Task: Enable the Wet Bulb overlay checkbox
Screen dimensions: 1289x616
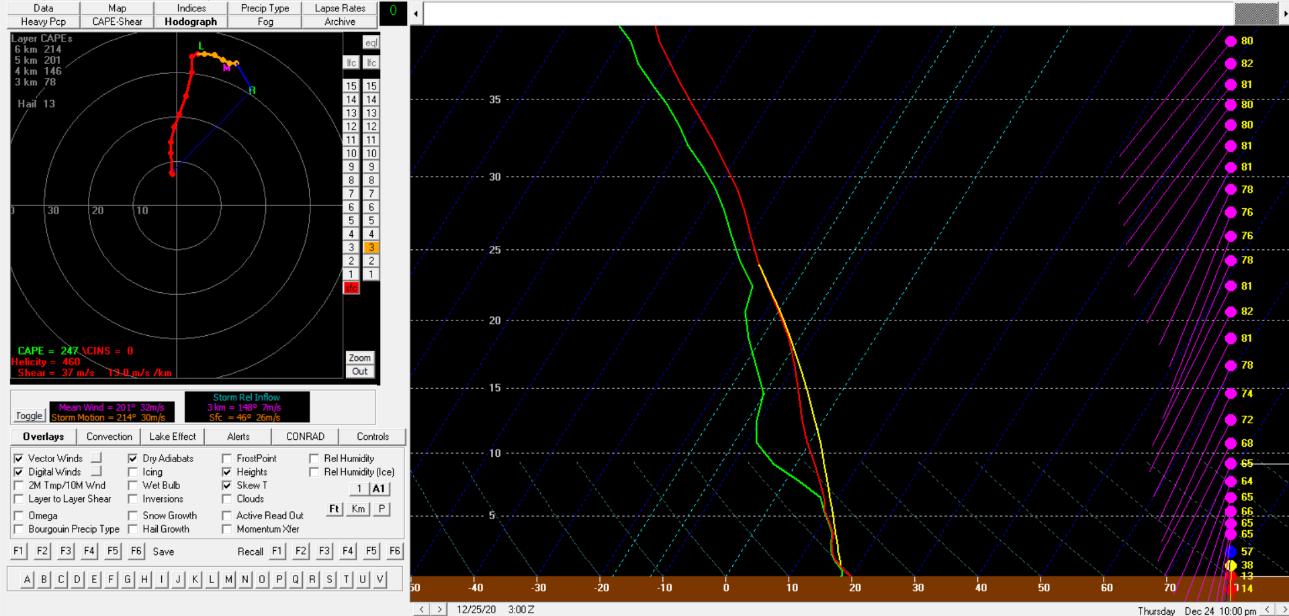Action: [x=133, y=485]
